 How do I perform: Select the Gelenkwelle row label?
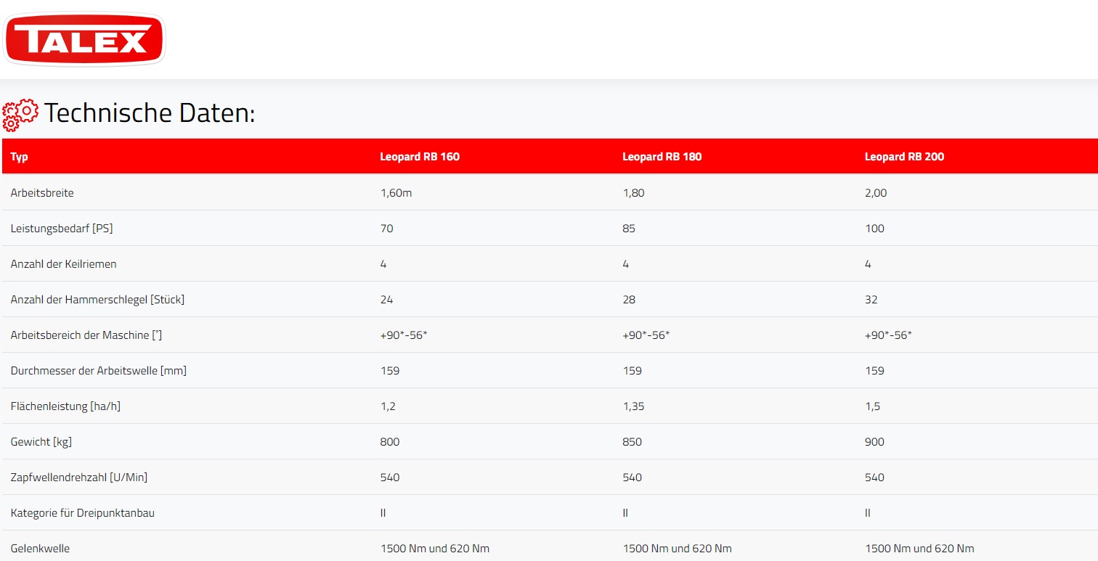(x=40, y=549)
